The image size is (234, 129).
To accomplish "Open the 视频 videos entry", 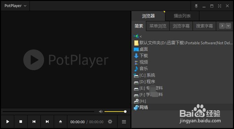I will point(183,62).
